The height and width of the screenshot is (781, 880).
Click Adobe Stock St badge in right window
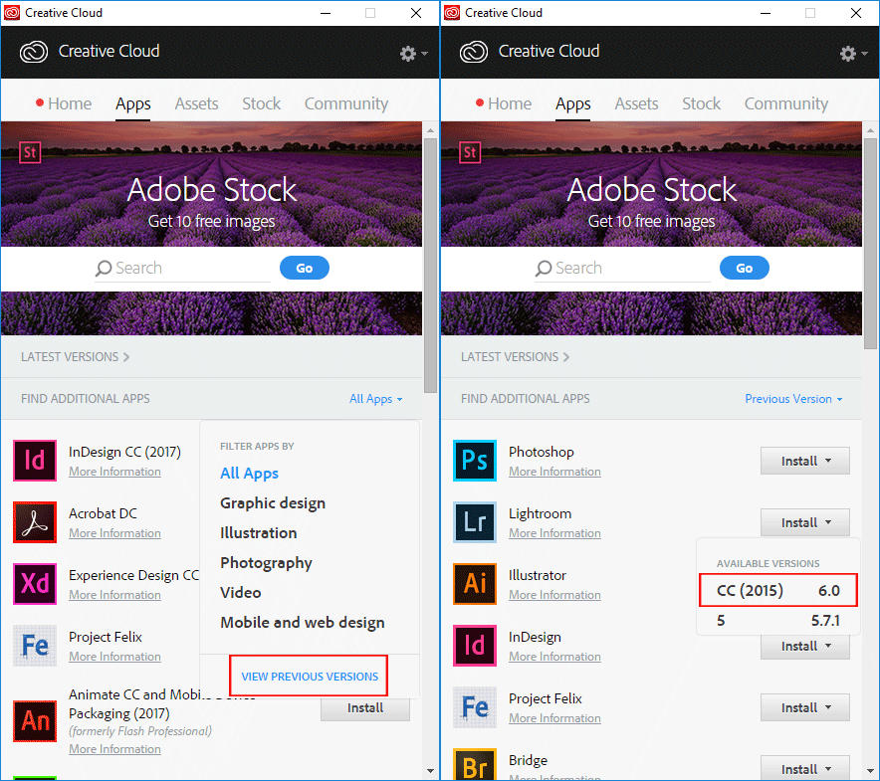pyautogui.click(x=470, y=152)
